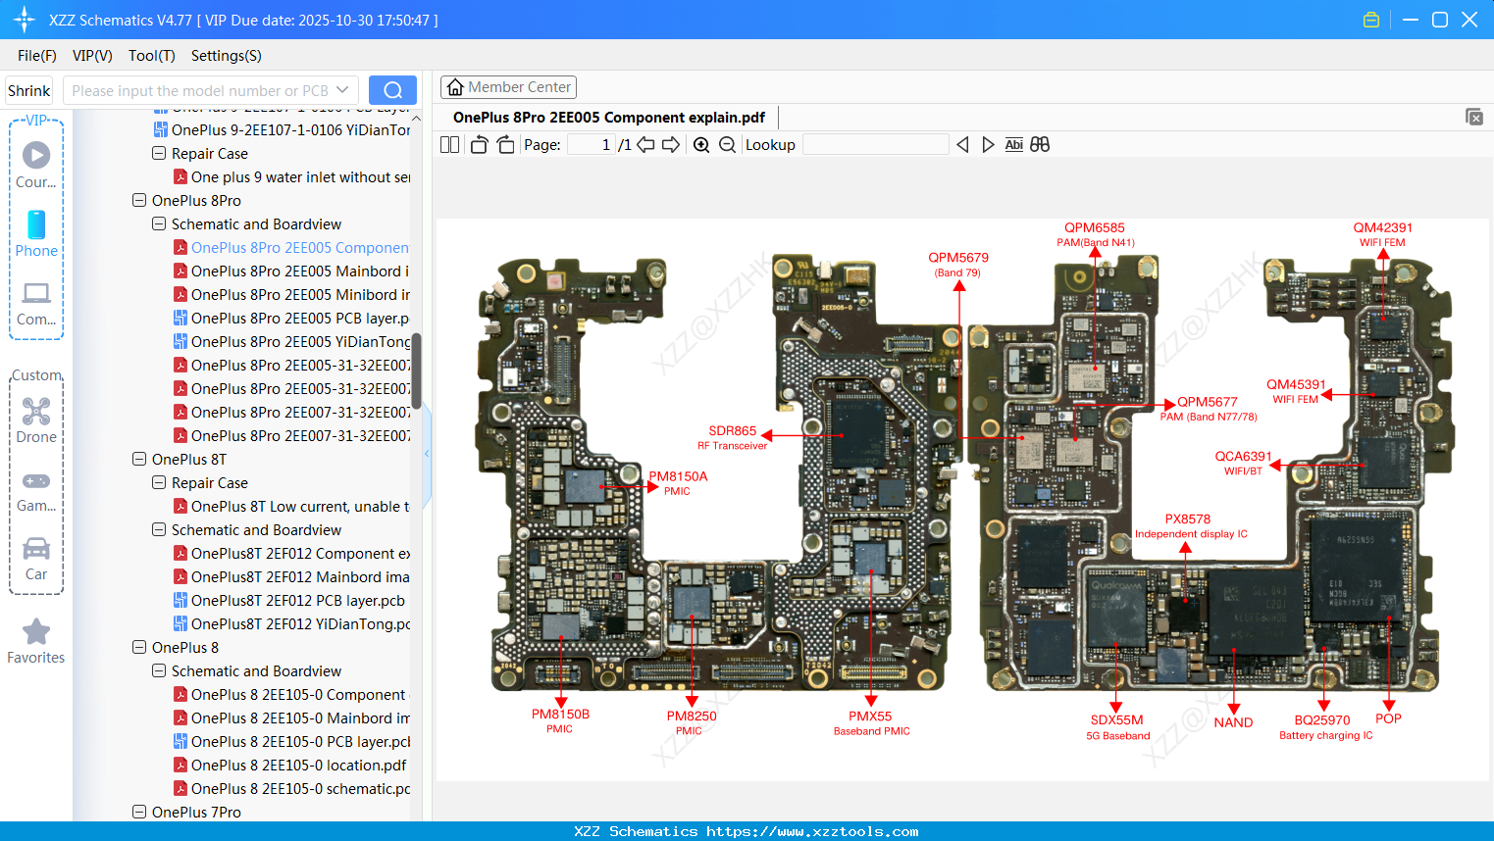Zoom out of the PDF document
Image resolution: width=1494 pixels, height=841 pixels.
click(x=728, y=144)
